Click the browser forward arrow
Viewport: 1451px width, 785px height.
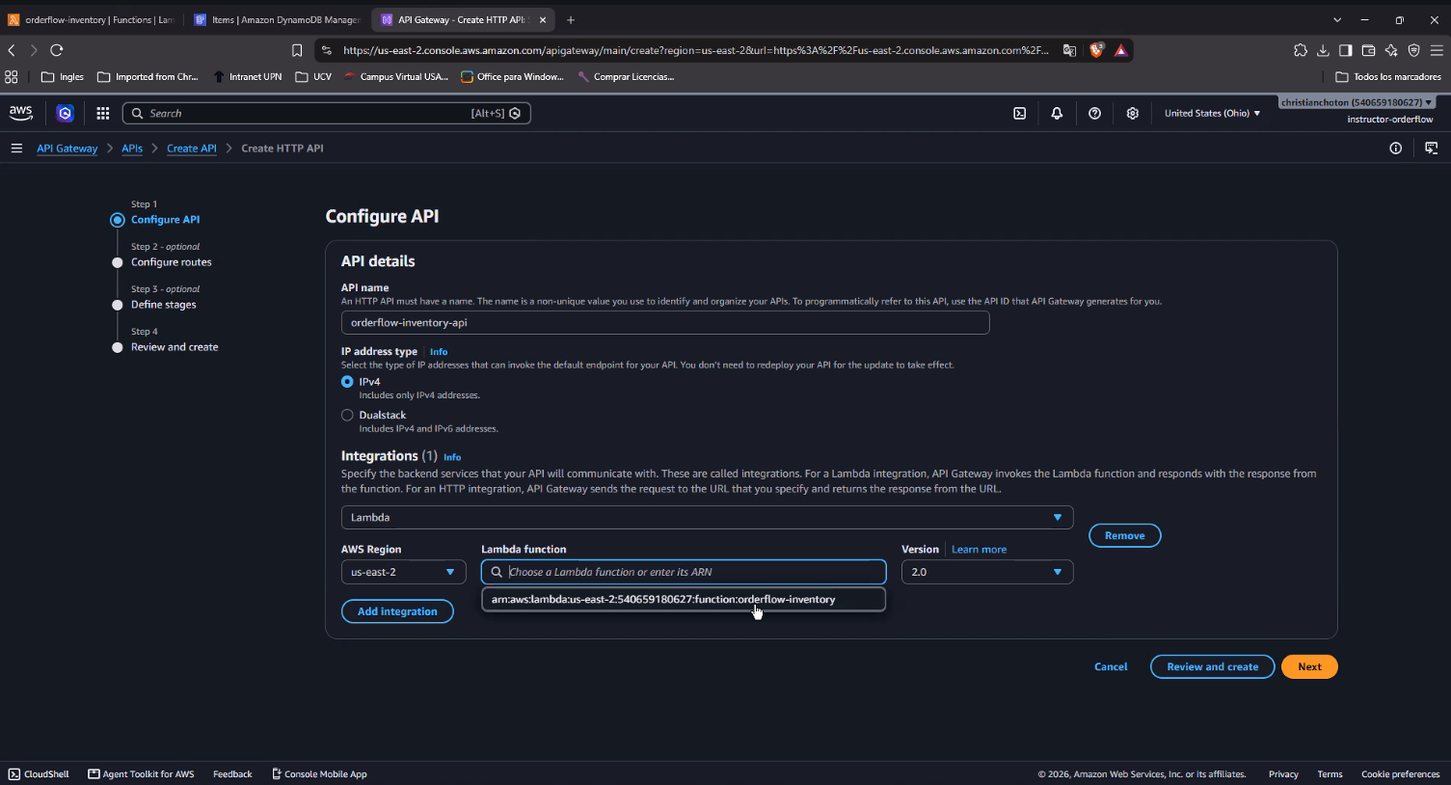tap(34, 50)
